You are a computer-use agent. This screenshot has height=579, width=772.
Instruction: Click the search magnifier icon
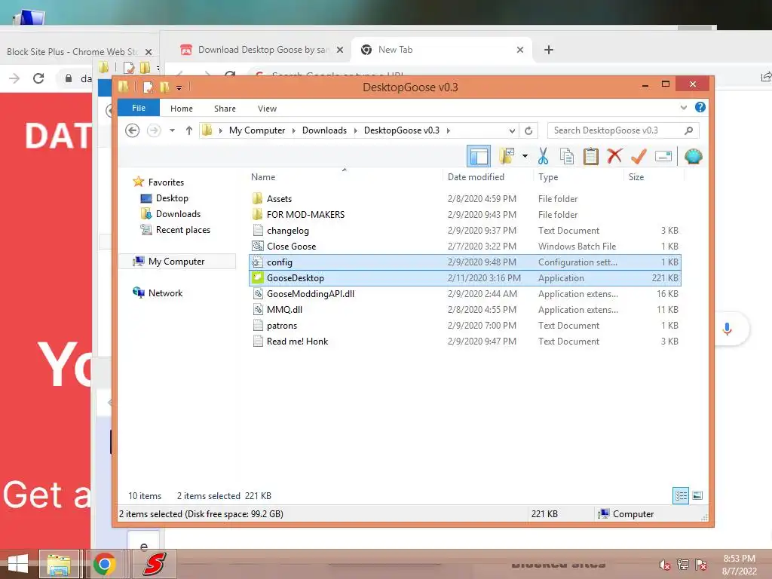(689, 130)
